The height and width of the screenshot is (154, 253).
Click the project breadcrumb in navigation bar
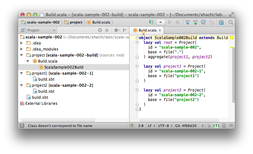[x=73, y=22]
